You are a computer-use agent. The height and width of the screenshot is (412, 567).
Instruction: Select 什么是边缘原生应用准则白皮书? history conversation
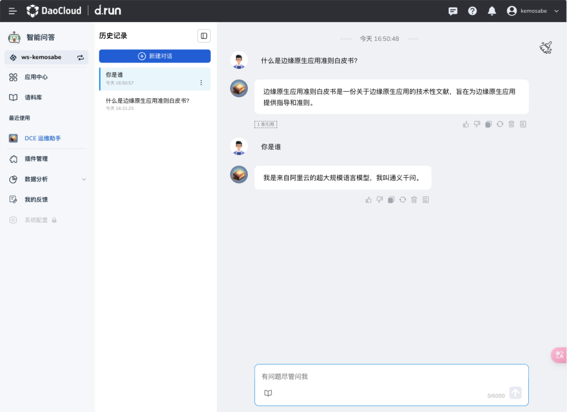(x=155, y=104)
